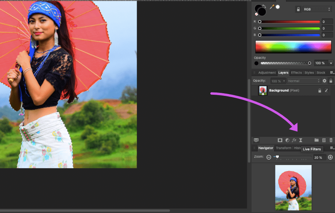Click the Mask Layer icon
Screen dimensions: 335x213
point(280,140)
